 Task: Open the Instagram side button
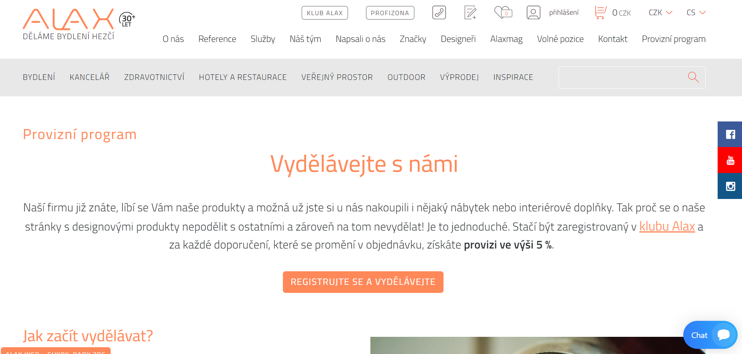730,186
